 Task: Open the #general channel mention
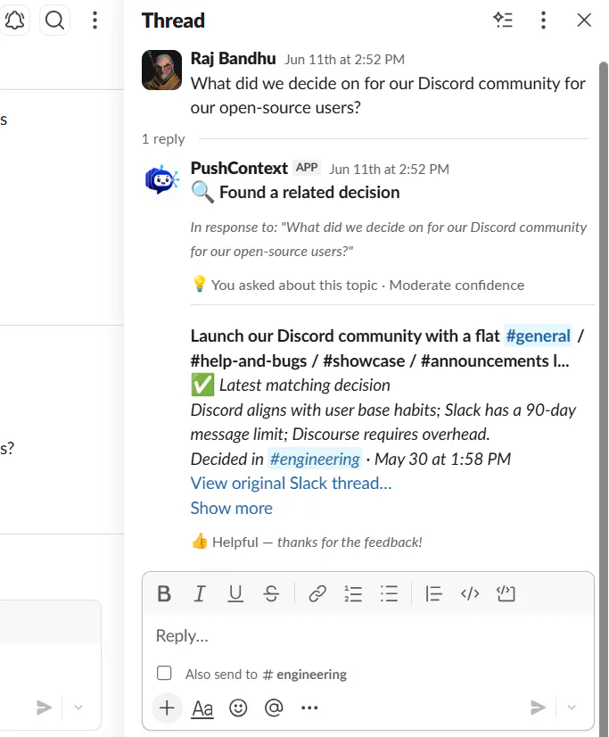(x=538, y=336)
